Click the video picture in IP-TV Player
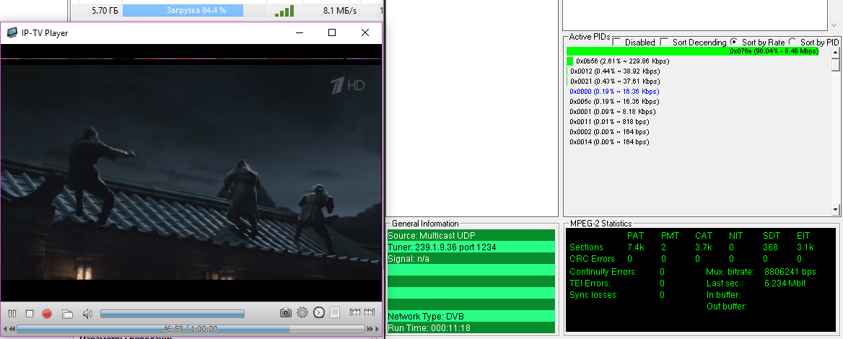The width and height of the screenshot is (843, 339). (x=191, y=172)
